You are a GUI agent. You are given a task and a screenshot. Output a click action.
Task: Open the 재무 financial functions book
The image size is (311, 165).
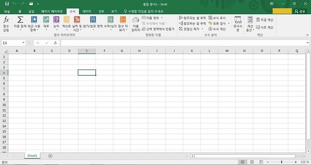pyautogui.click(x=46, y=24)
